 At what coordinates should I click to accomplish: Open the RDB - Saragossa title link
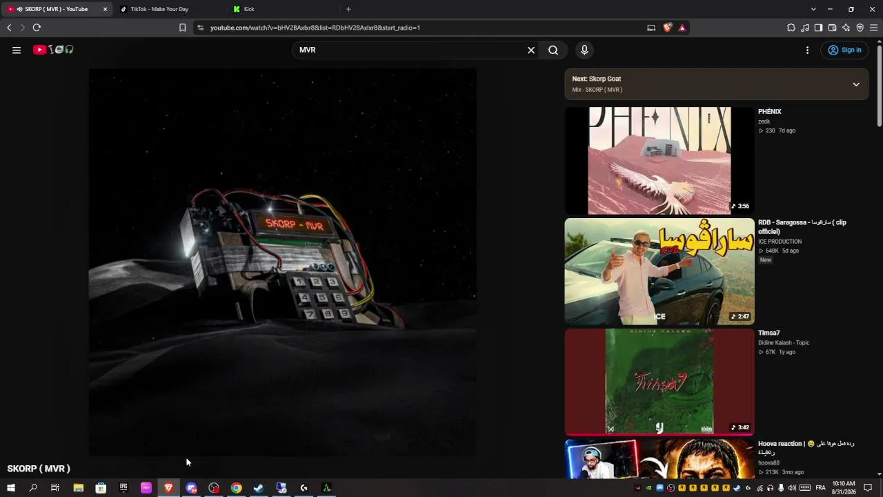[802, 227]
